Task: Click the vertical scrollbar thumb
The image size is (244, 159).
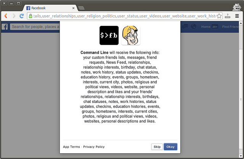Action: 241,100
